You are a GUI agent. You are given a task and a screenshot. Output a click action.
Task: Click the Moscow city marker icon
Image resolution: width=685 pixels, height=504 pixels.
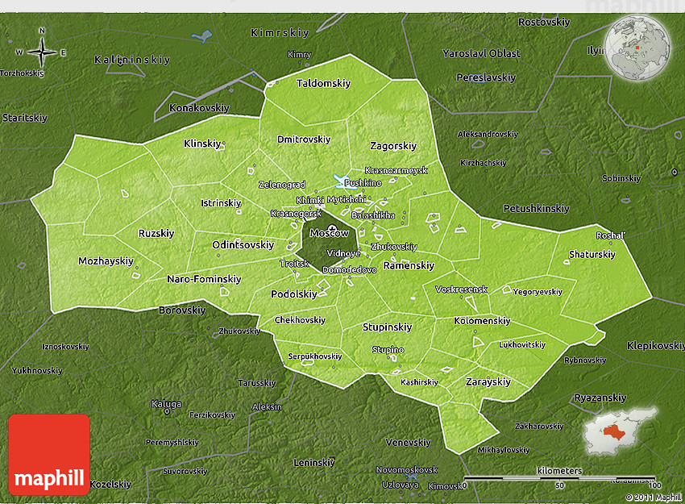click(x=332, y=228)
